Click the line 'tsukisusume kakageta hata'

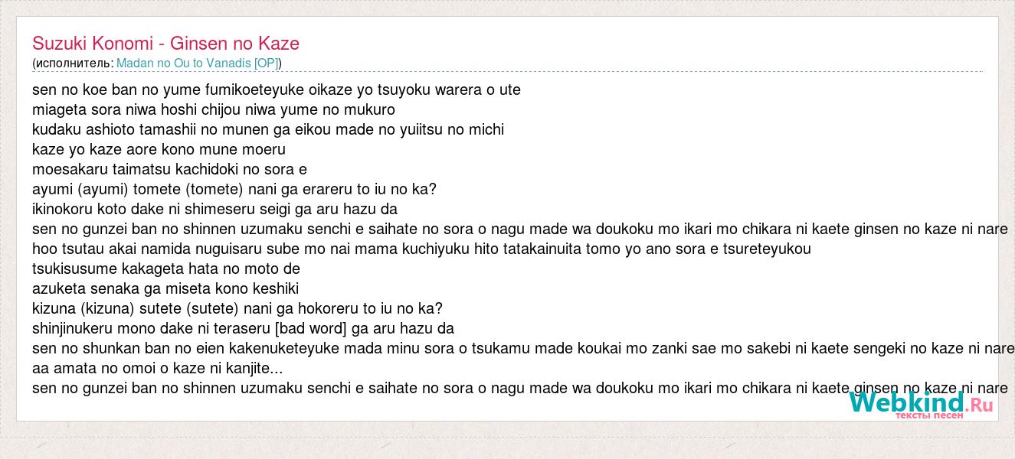coord(166,269)
